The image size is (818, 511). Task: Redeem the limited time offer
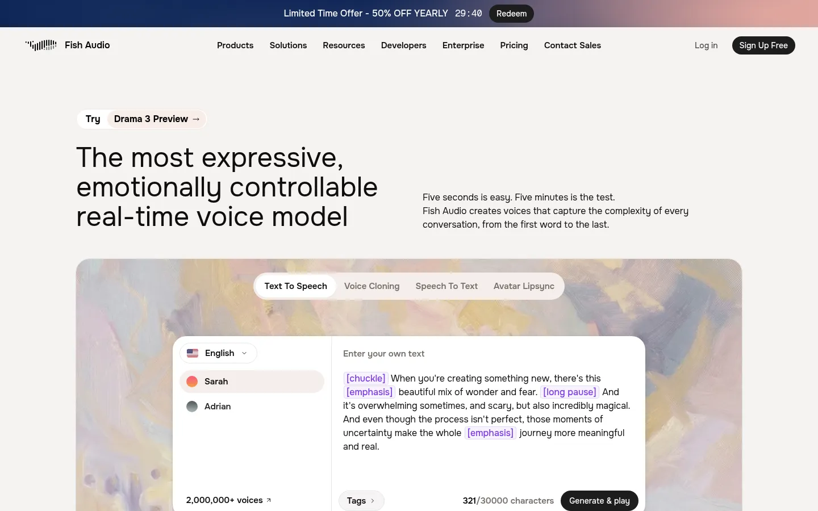point(511,14)
